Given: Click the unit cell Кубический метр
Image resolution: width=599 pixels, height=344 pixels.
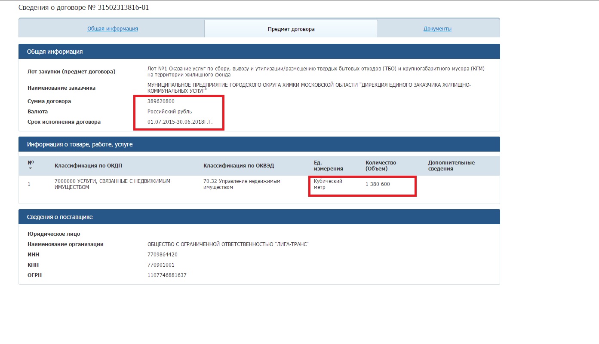Looking at the screenshot, I should (x=328, y=184).
